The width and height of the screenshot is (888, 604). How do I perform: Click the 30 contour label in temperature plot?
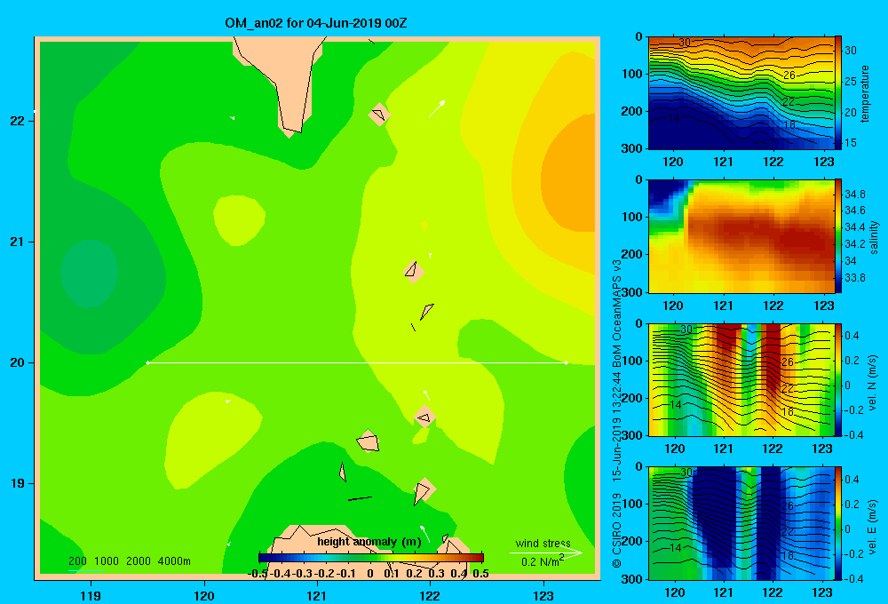click(x=685, y=43)
